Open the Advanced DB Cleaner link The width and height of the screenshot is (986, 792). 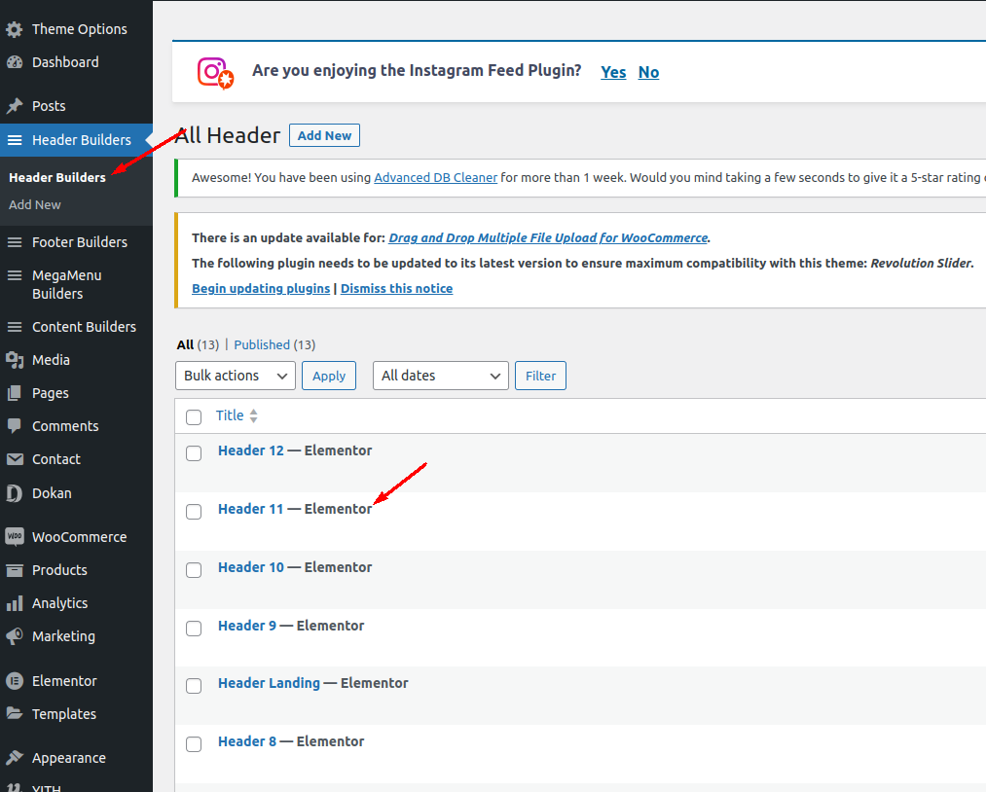(436, 178)
